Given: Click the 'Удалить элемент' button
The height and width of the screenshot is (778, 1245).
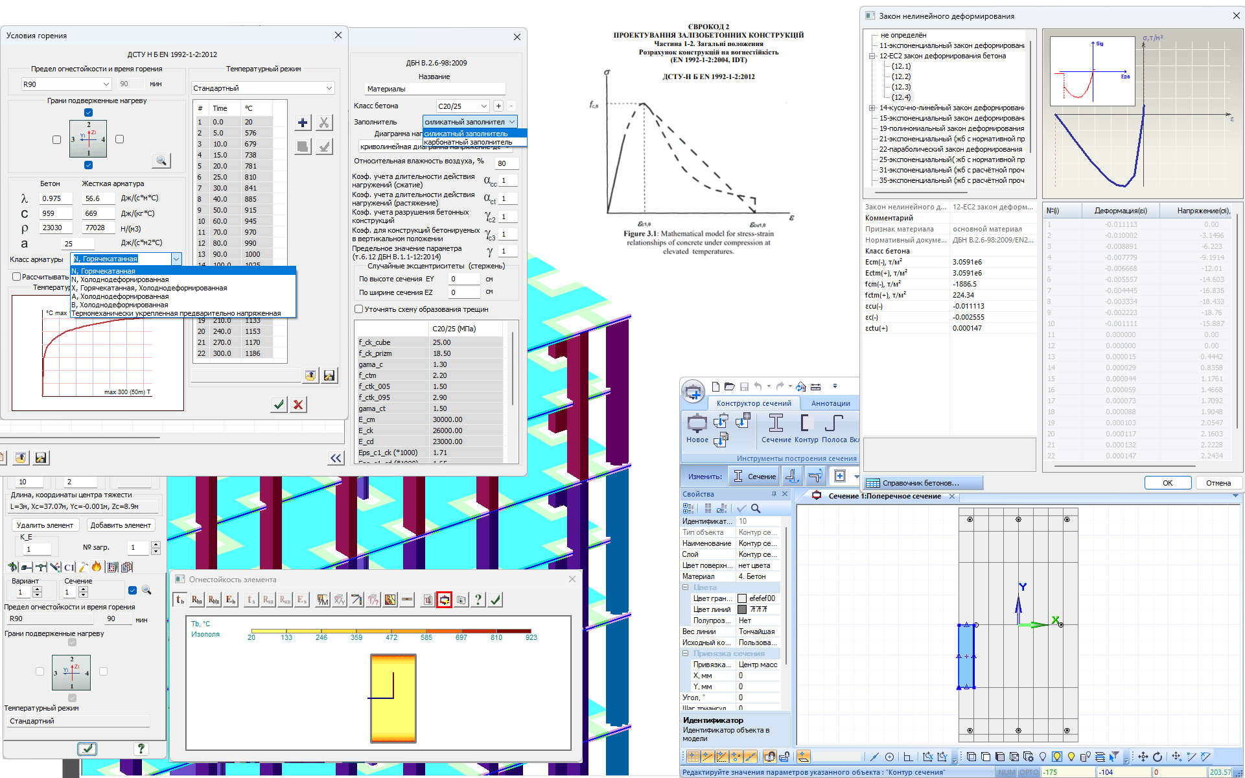Looking at the screenshot, I should pos(45,525).
